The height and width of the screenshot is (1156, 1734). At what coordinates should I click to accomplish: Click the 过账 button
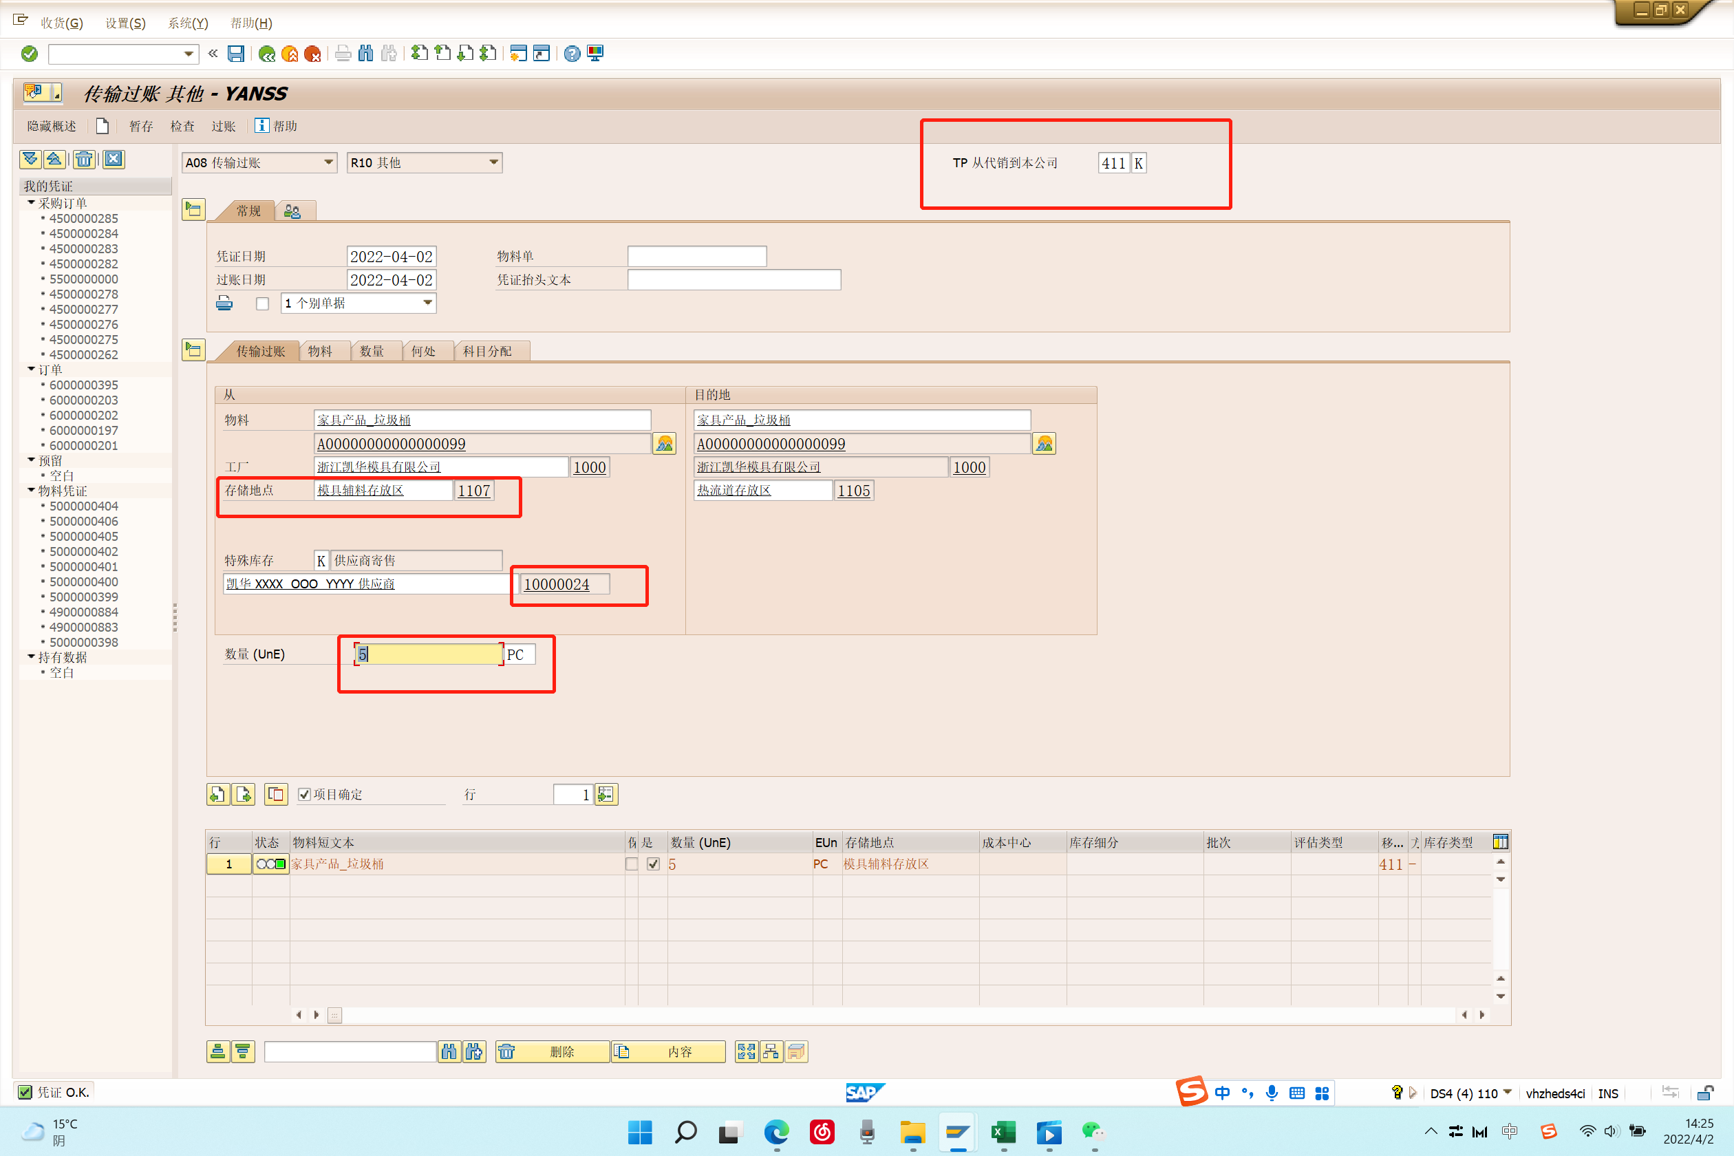click(x=223, y=126)
